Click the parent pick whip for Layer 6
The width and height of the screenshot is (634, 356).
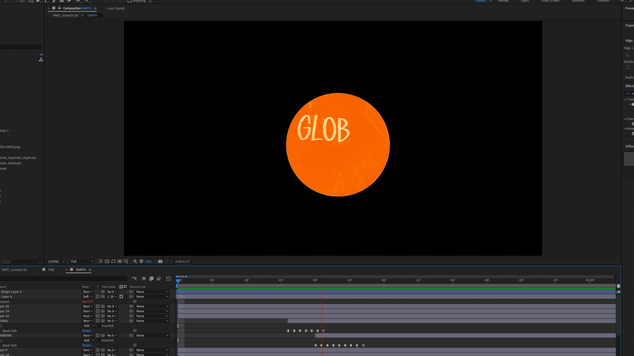(x=131, y=297)
